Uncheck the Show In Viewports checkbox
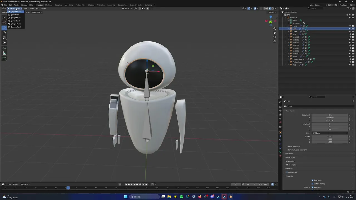356x200 pixels. (312, 187)
